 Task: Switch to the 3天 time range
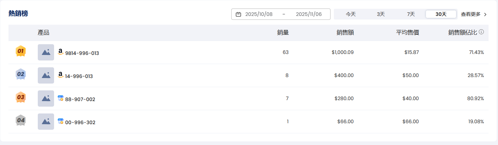381,14
